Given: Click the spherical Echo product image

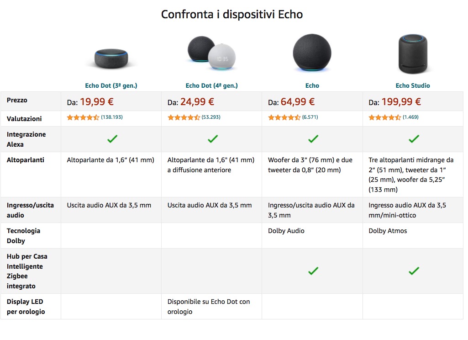Looking at the screenshot, I should pos(312,53).
